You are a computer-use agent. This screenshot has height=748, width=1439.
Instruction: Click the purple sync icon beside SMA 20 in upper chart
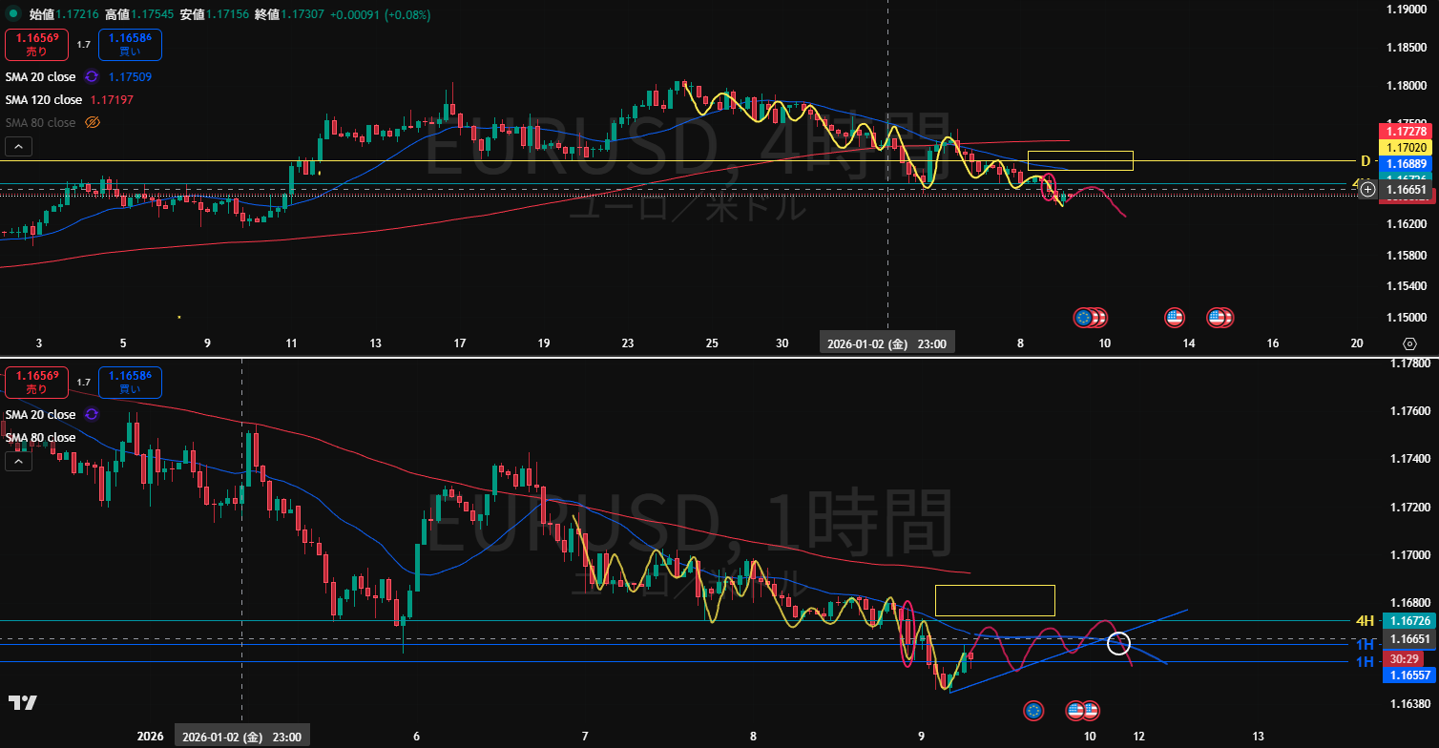92,76
